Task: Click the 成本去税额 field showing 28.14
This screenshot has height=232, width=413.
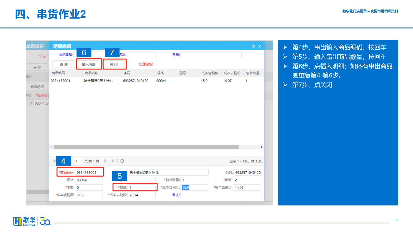Action: click(142, 195)
